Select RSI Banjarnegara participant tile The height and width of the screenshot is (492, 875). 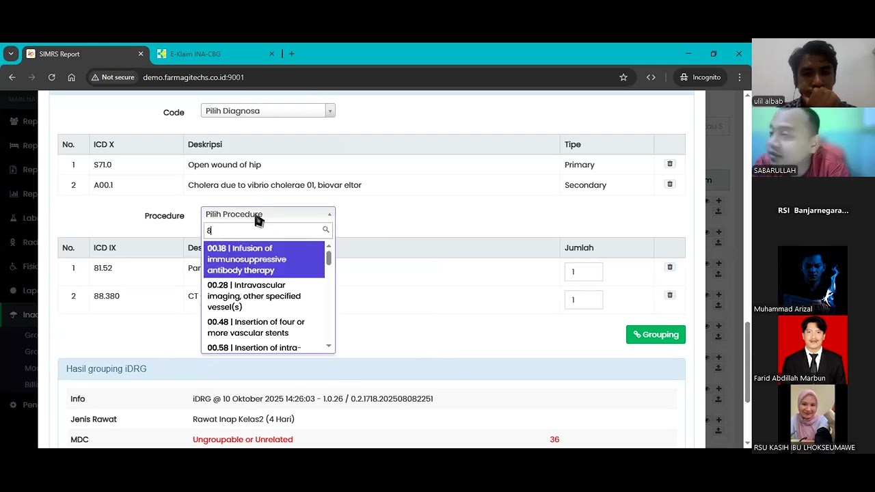[813, 210]
